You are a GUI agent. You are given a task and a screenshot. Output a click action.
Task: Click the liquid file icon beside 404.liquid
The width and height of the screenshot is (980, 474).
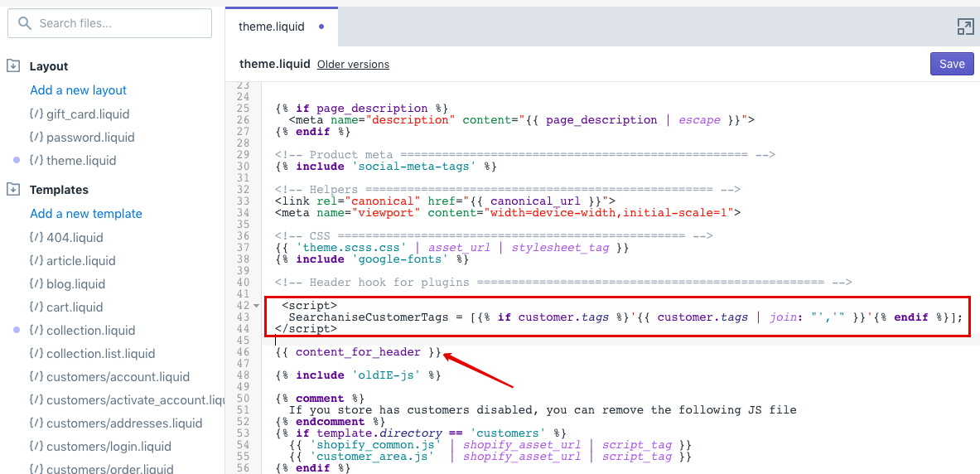pyautogui.click(x=36, y=237)
